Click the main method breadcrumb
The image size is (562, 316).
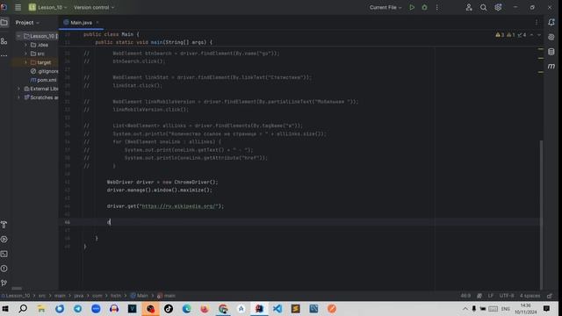tap(166, 296)
